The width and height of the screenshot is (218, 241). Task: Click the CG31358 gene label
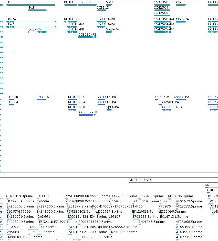pyautogui.click(x=161, y=2)
